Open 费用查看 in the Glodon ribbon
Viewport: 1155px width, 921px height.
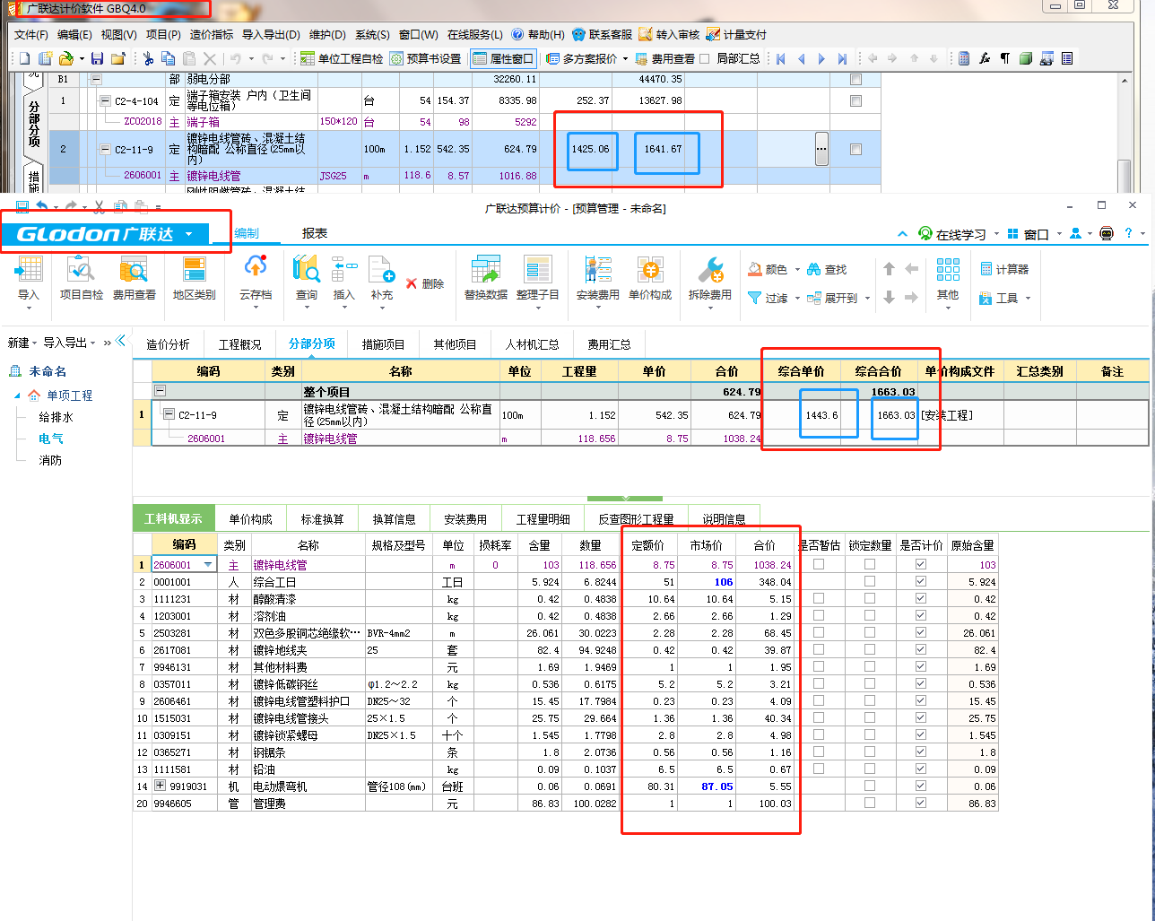coord(134,276)
